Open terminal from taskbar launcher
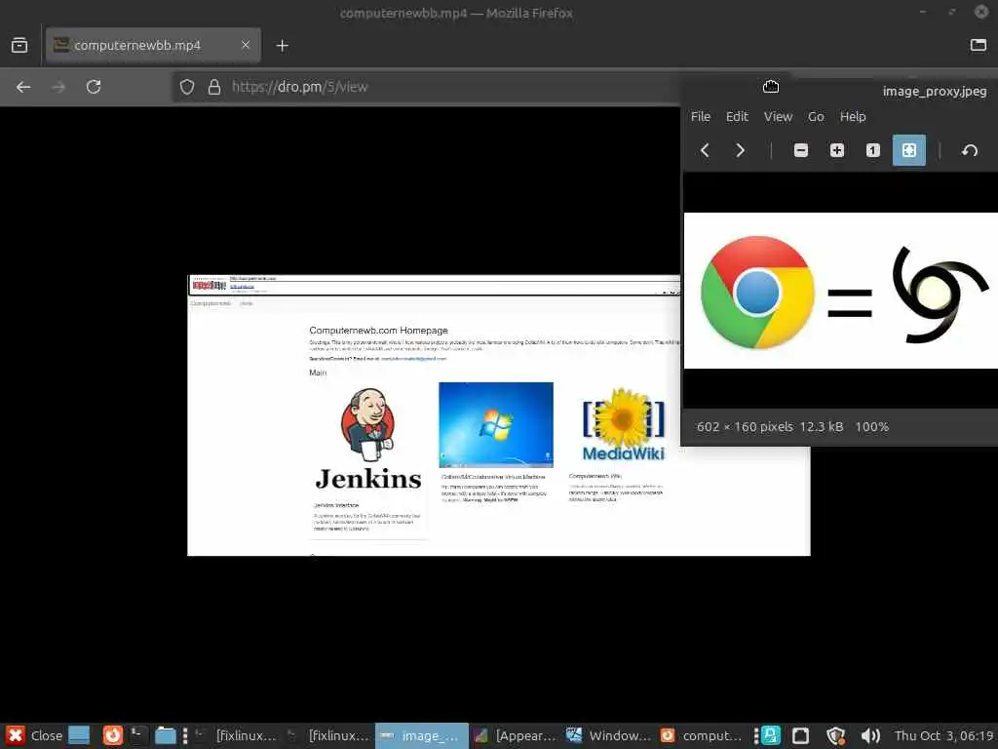 click(x=138, y=735)
